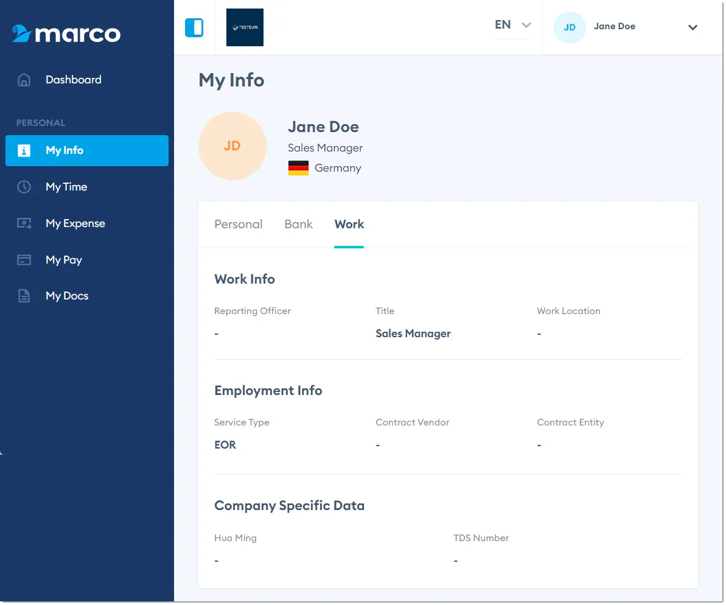Image resolution: width=726 pixels, height=605 pixels.
Task: Click the My Time clock icon
Action: pos(24,187)
